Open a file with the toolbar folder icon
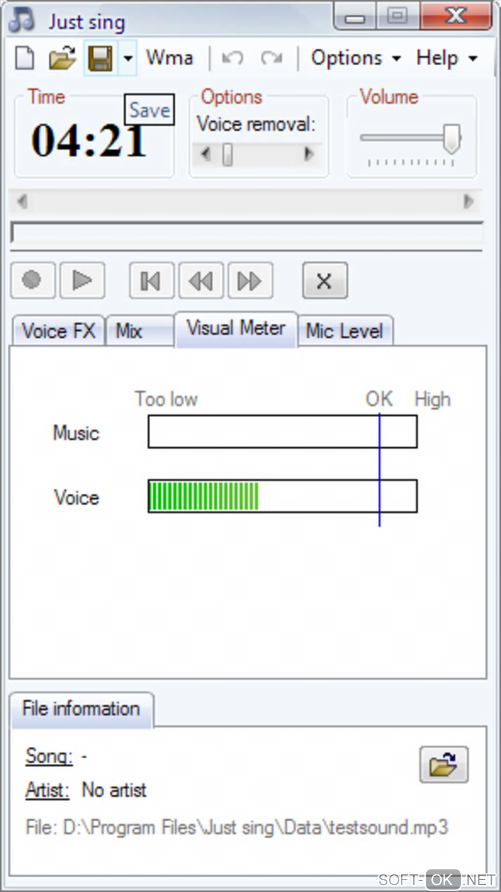Image resolution: width=501 pixels, height=892 pixels. (62, 58)
